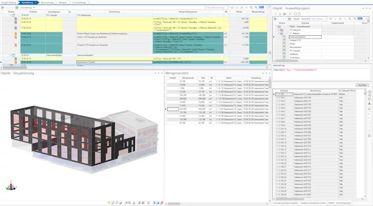Copy icon in Auswahlgruppen toolbar

pos(295,14)
